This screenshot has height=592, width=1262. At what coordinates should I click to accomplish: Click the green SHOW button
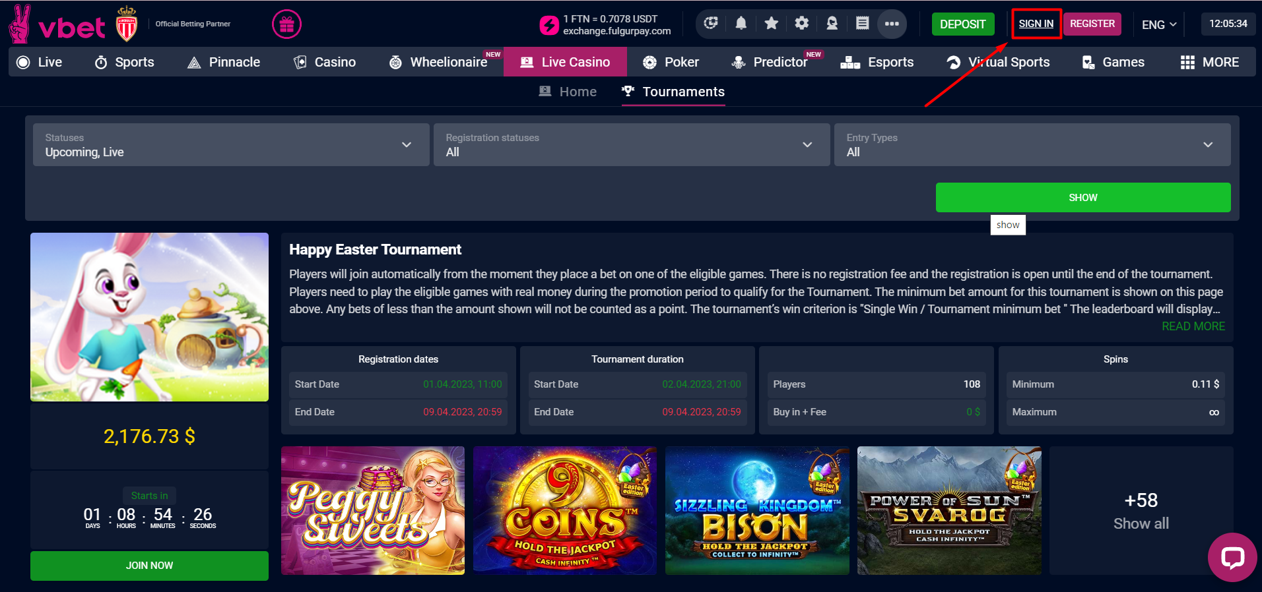pos(1083,197)
